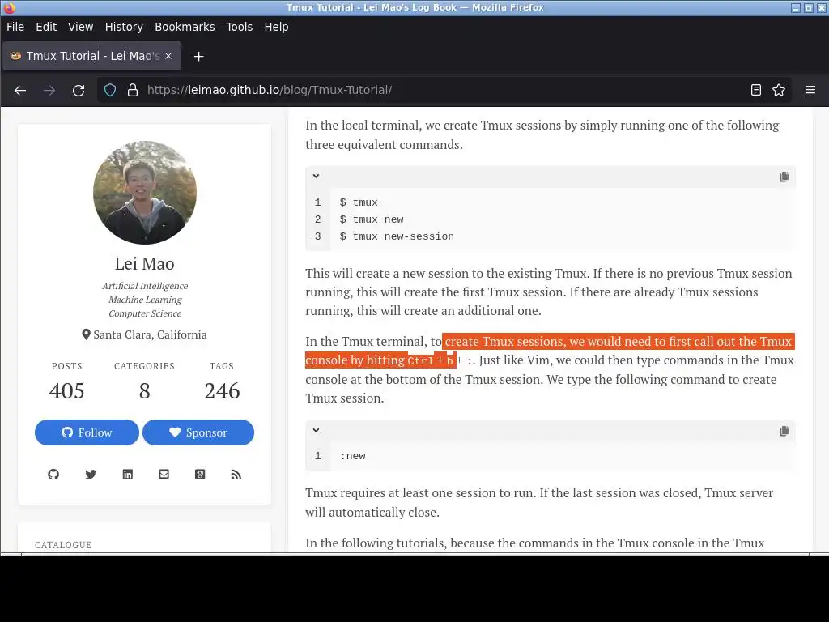Open Lei Mao's GitHub profile icon
This screenshot has height=622, width=829.
53,475
